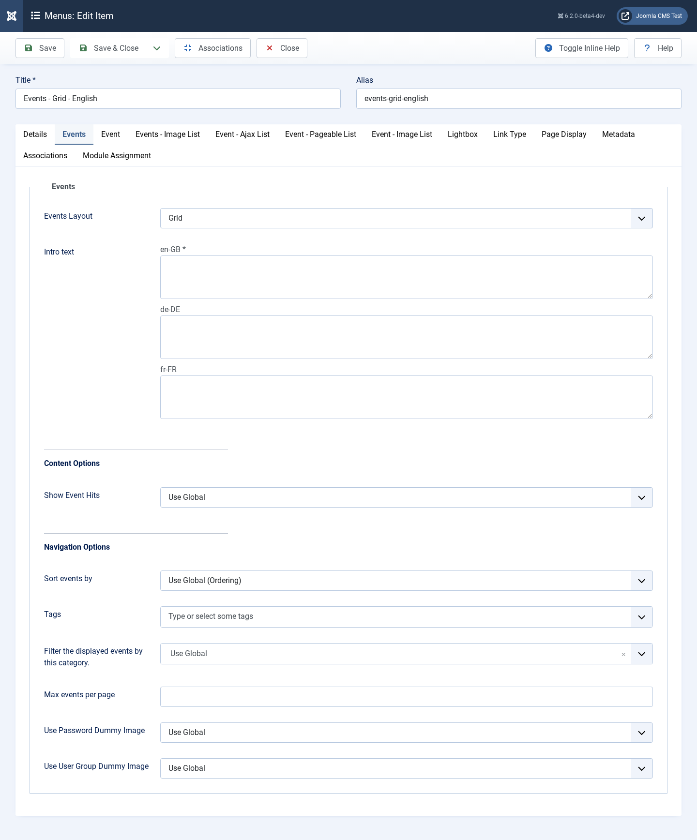Click the de-DE intro text area
This screenshot has width=697, height=840.
tap(407, 337)
